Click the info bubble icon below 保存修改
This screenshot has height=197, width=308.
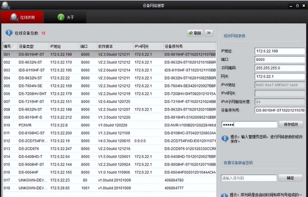(x=225, y=138)
